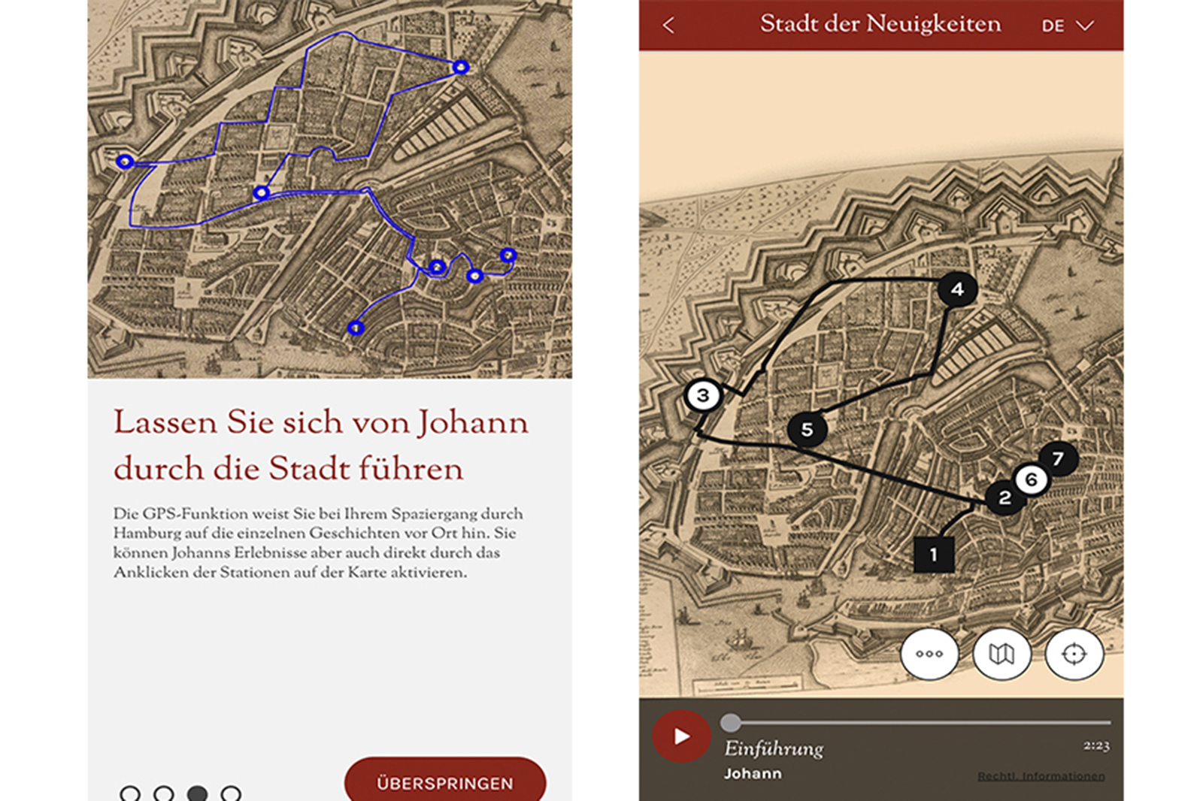Go to fourth onboarding page dot

point(231,793)
